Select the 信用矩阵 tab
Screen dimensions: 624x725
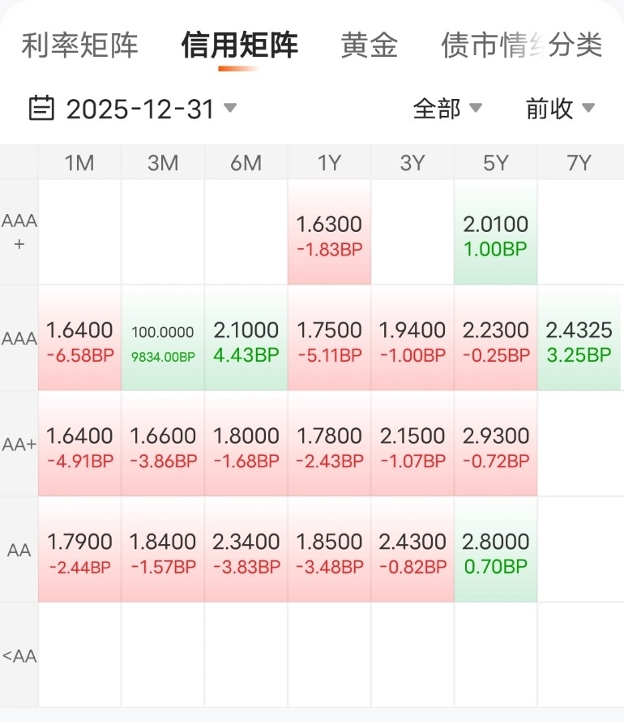coord(239,45)
